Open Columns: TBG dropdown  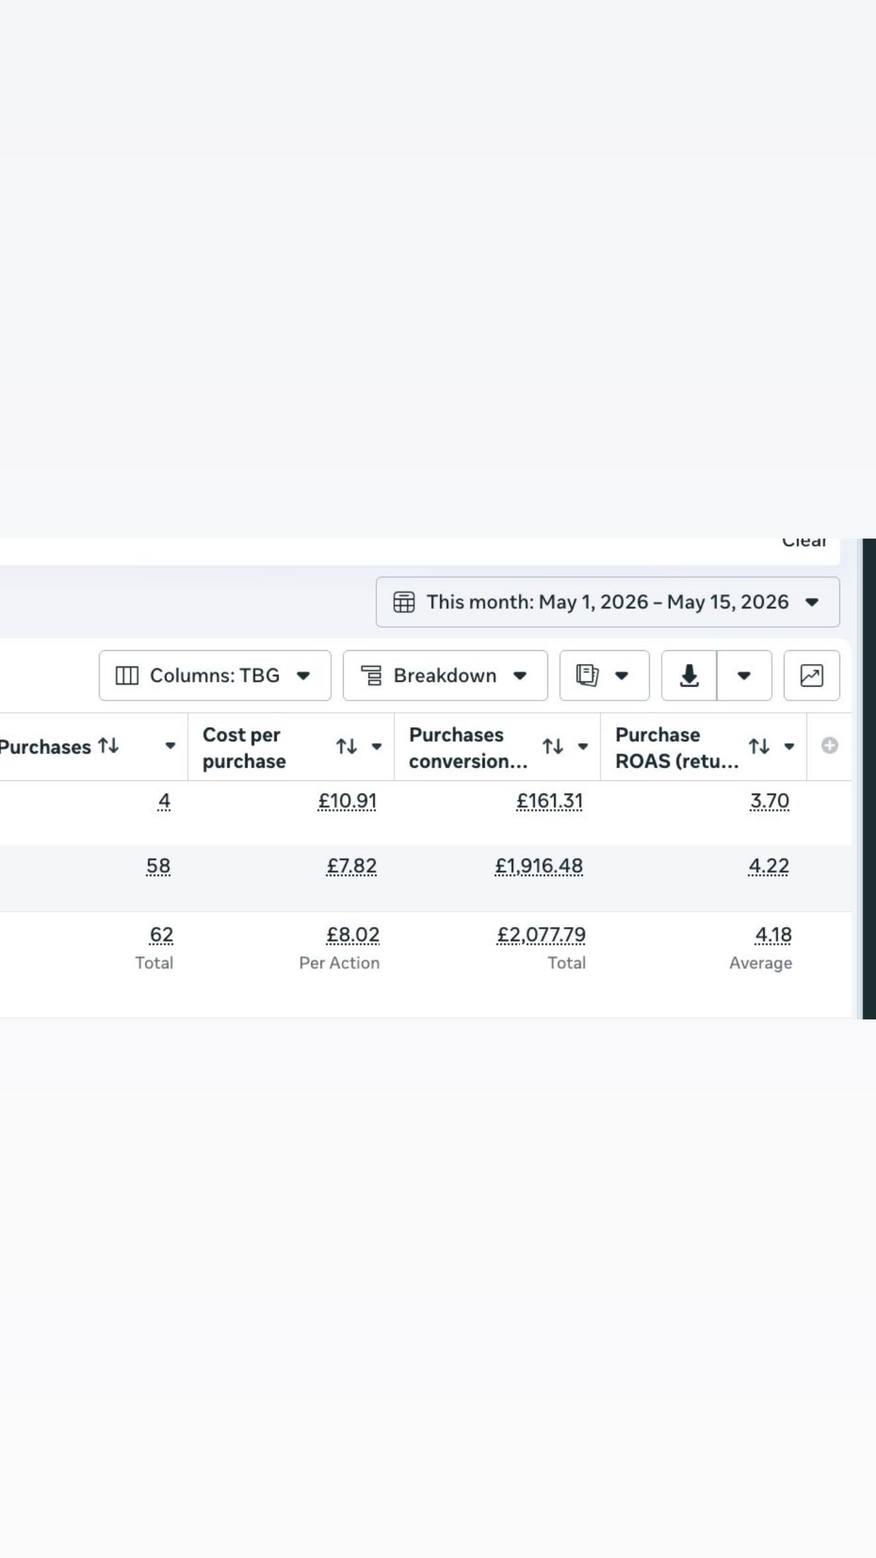215,675
